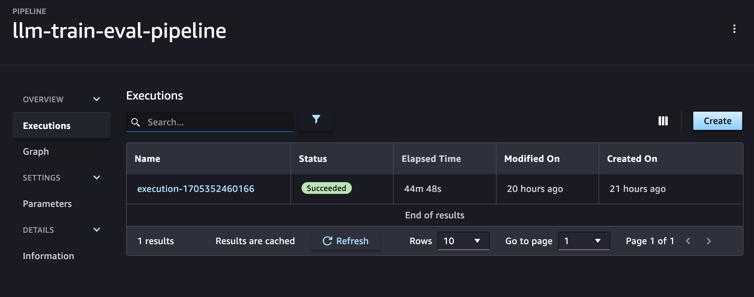Open the Rows per page dropdown
The image size is (754, 297).
[x=463, y=241]
